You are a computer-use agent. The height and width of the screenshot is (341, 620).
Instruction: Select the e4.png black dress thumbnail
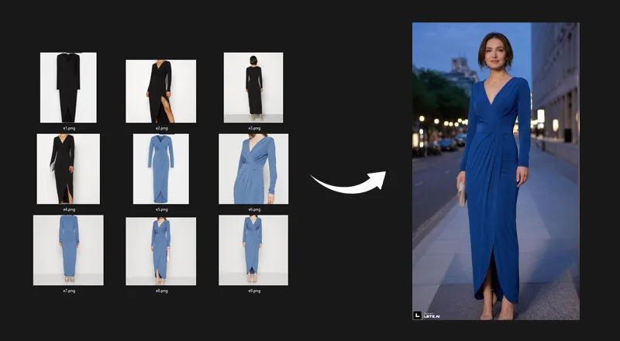click(68, 168)
